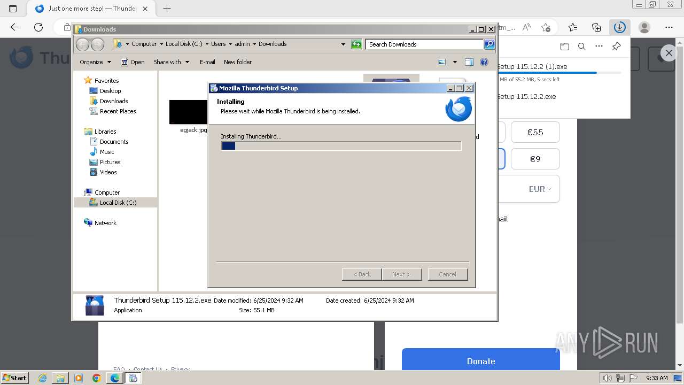Open Explorer help question mark icon
Screen dimensions: 684x385
pos(484,62)
